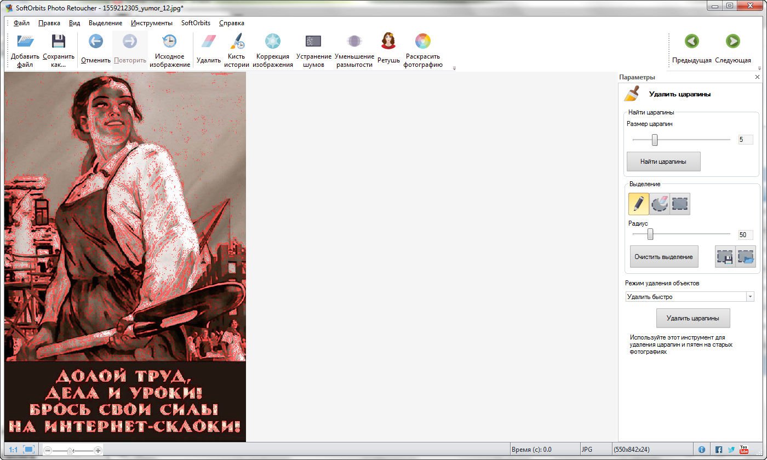The height and width of the screenshot is (460, 767).
Task: Click the Undo (Отменить) arrow icon
Action: coord(95,42)
